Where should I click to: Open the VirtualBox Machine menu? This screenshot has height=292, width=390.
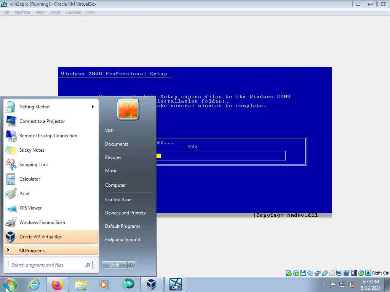coord(22,12)
